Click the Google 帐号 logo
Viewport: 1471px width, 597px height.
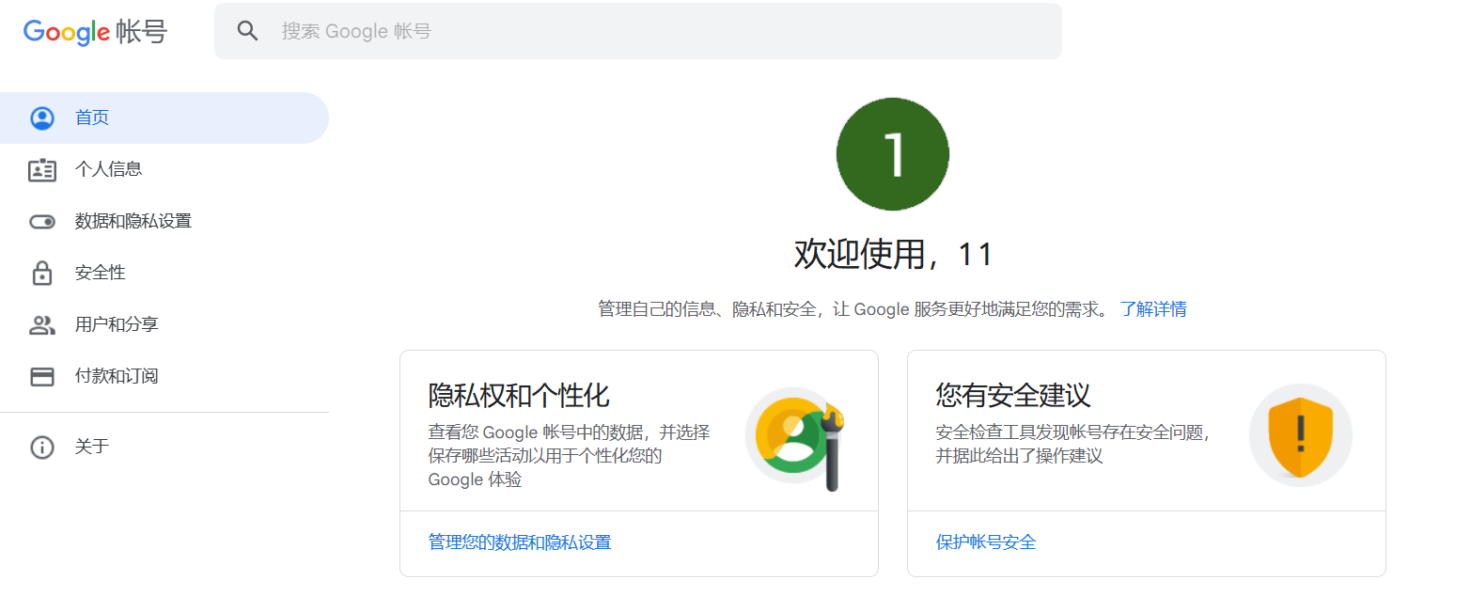[95, 31]
